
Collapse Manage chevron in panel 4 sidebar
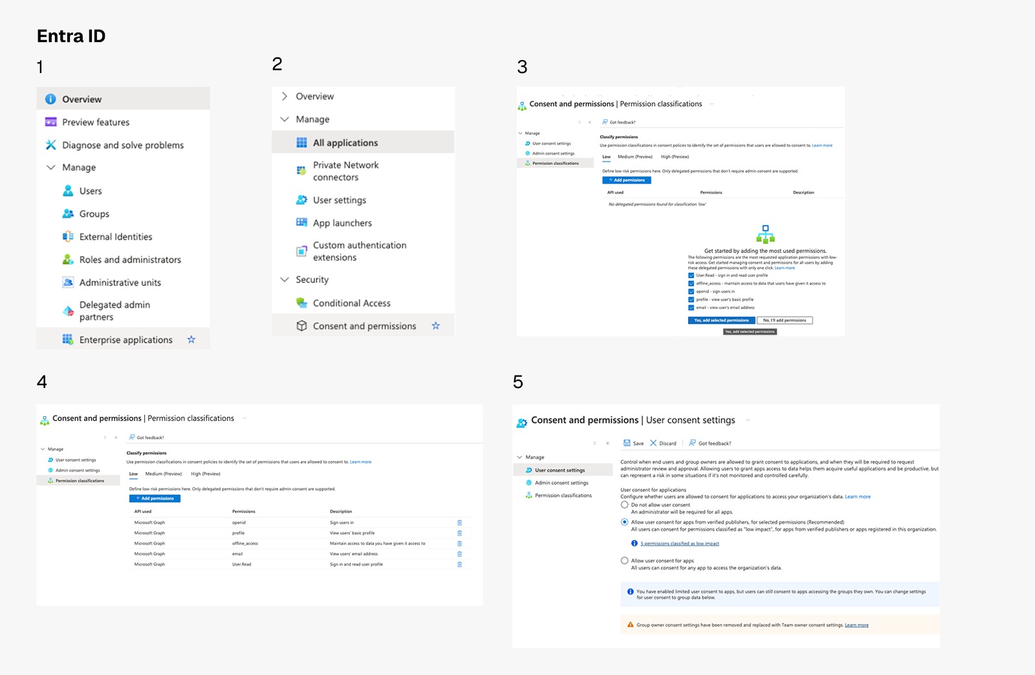click(x=43, y=449)
